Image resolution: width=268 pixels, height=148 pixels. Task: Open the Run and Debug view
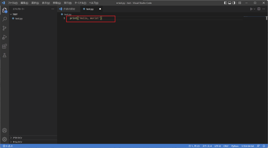[4, 37]
